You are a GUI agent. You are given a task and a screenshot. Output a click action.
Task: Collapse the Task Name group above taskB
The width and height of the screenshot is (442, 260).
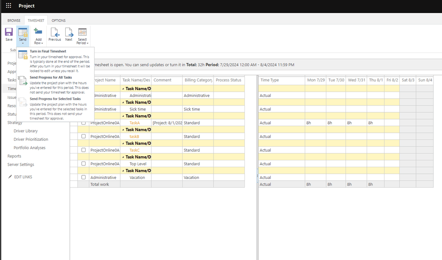coord(123,130)
